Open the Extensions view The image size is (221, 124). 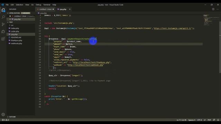tap(3, 39)
